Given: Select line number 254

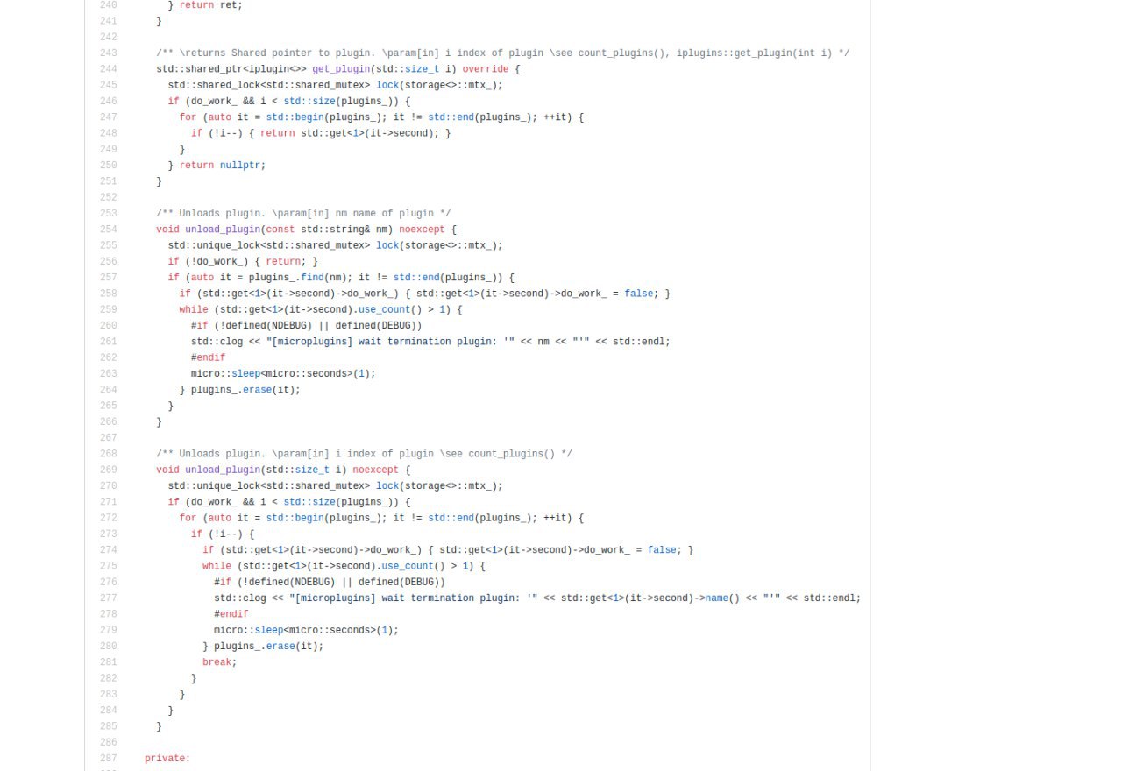Looking at the screenshot, I should (x=108, y=230).
